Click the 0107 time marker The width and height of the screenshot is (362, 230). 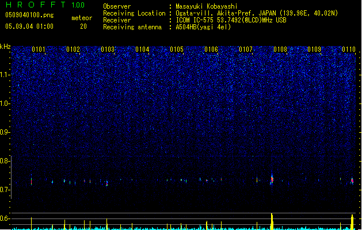click(246, 49)
